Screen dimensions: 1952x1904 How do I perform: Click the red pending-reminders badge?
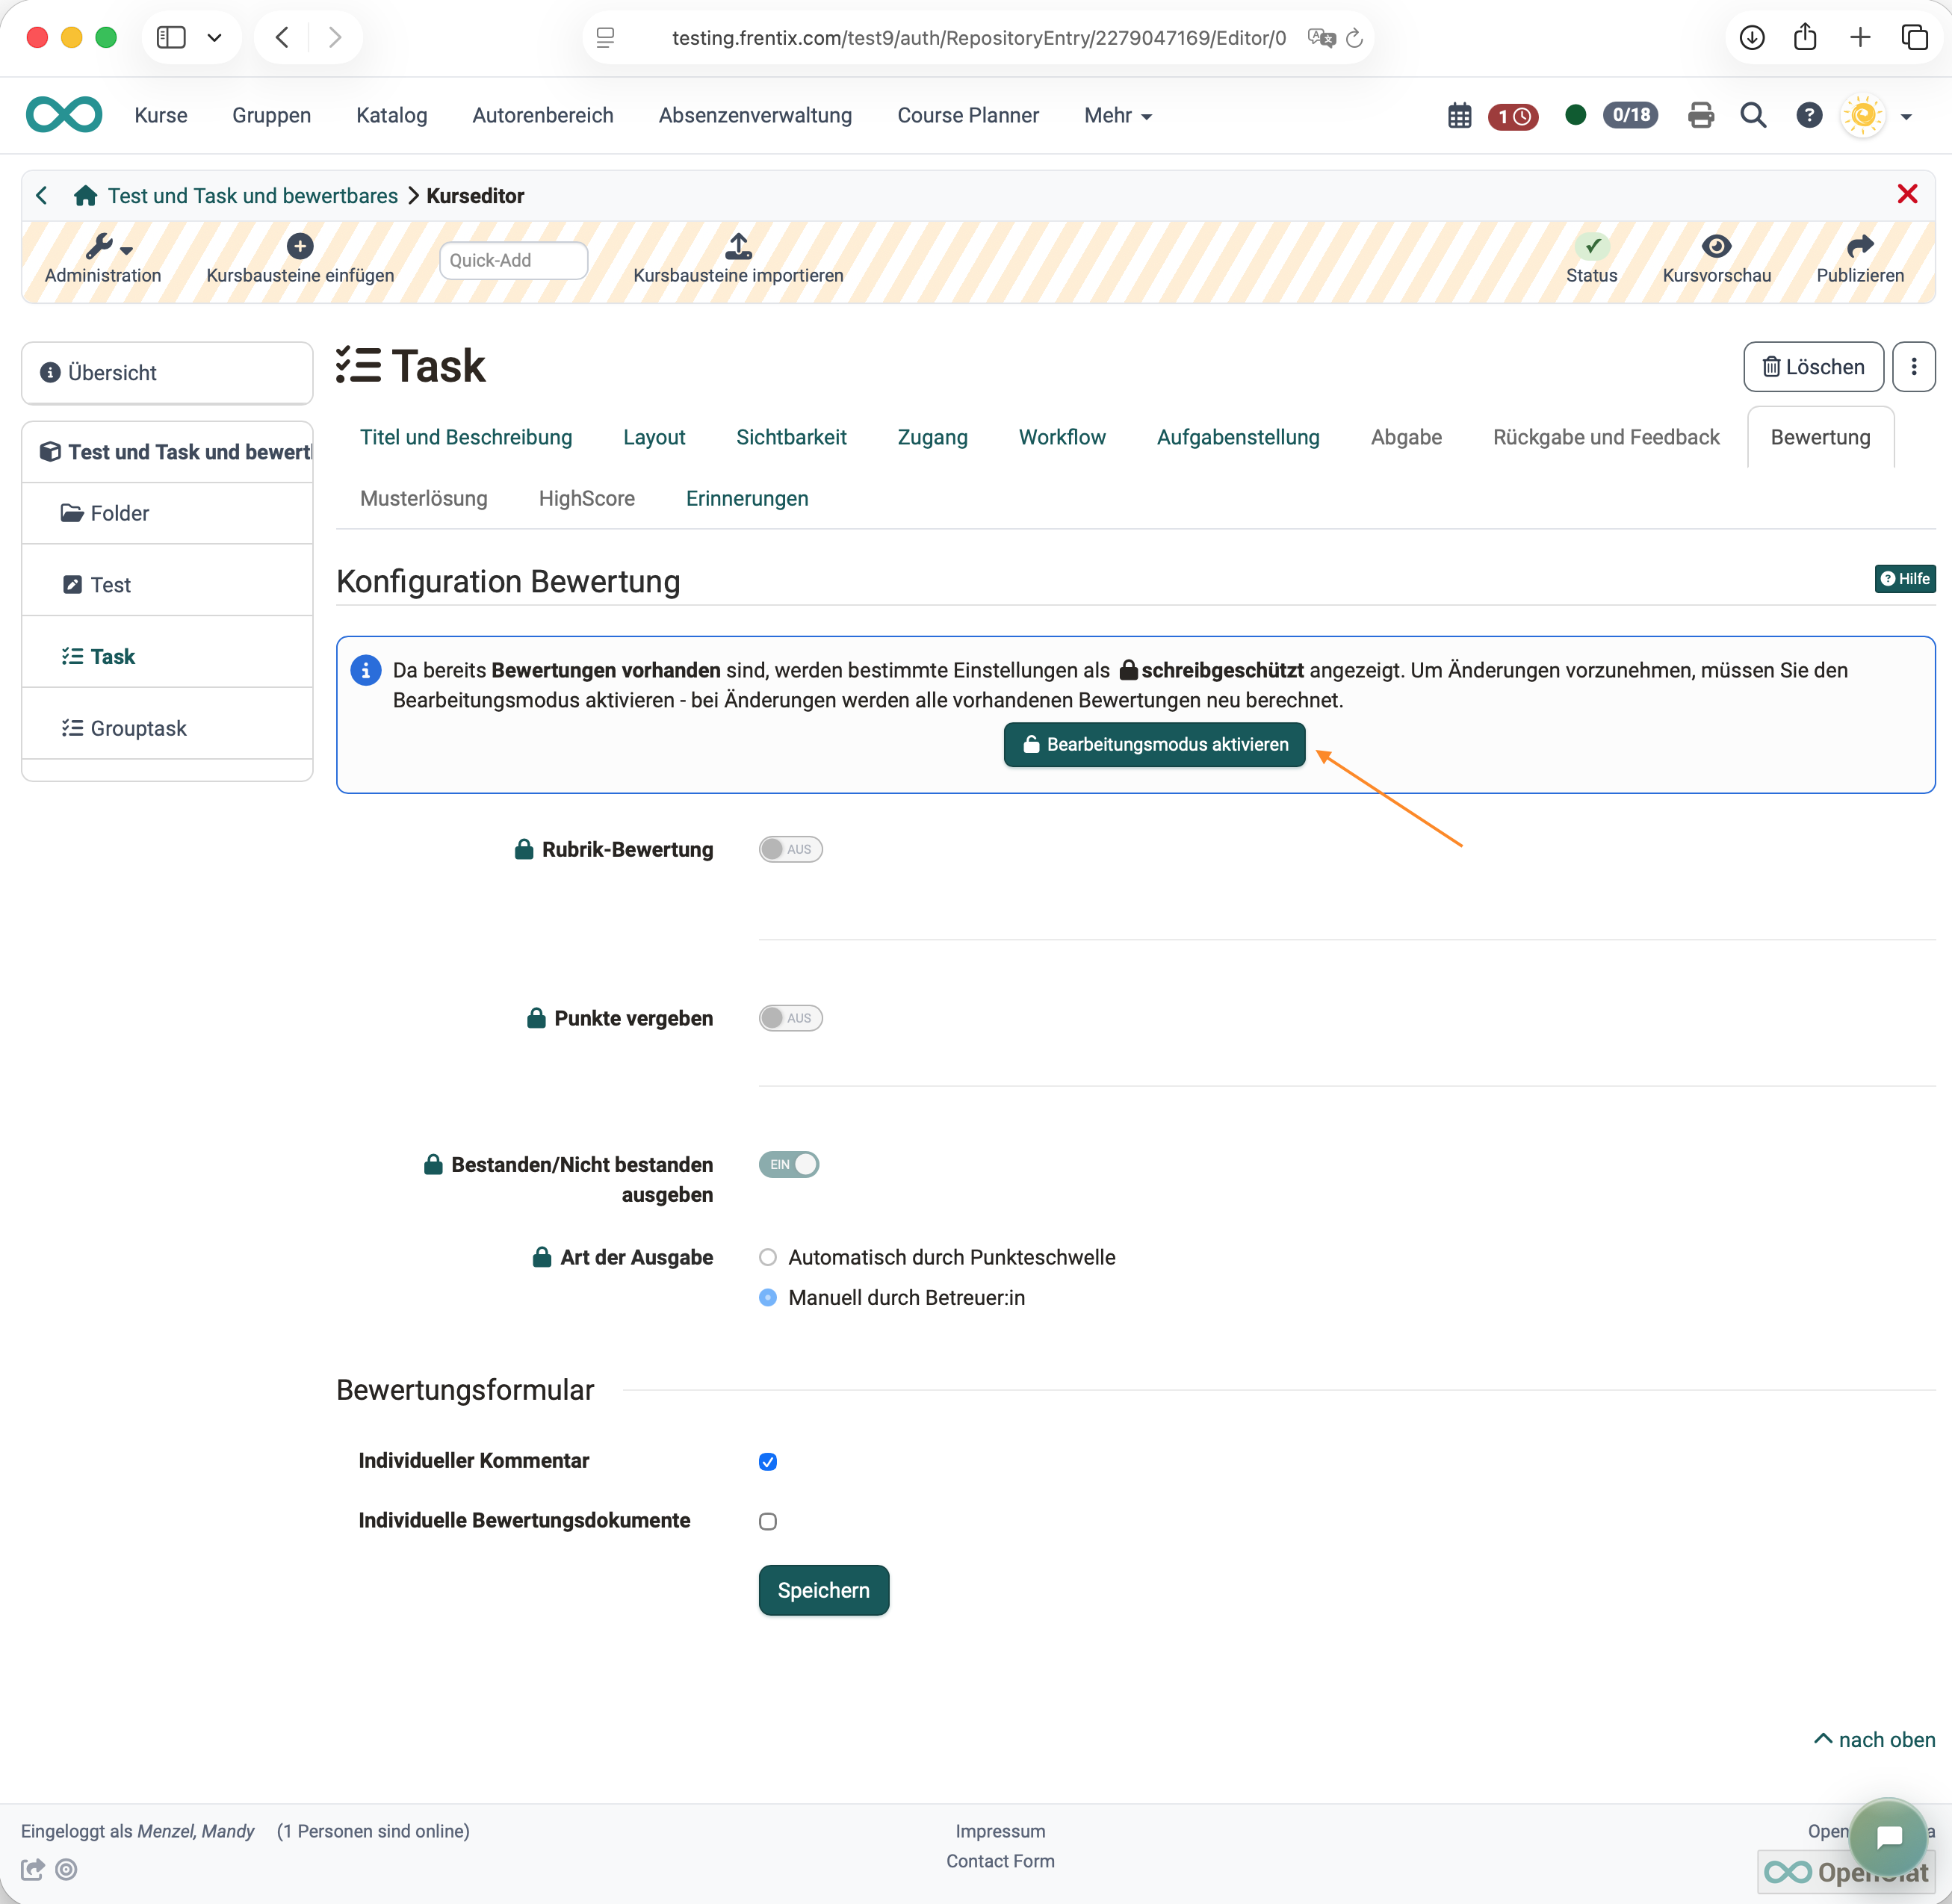1512,116
